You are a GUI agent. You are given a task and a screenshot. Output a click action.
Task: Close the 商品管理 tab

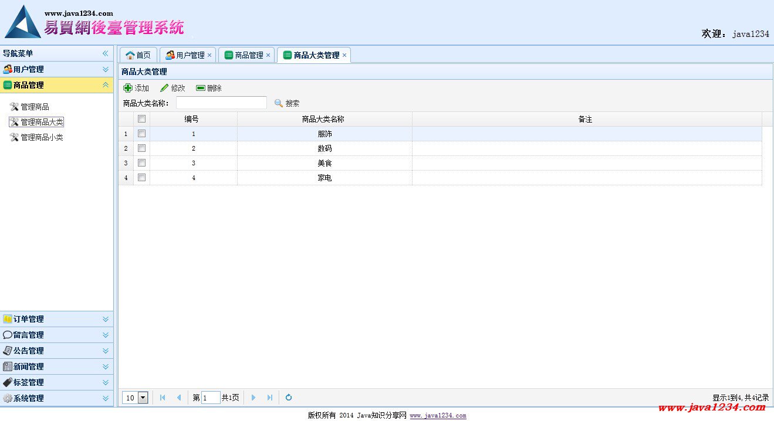point(268,55)
